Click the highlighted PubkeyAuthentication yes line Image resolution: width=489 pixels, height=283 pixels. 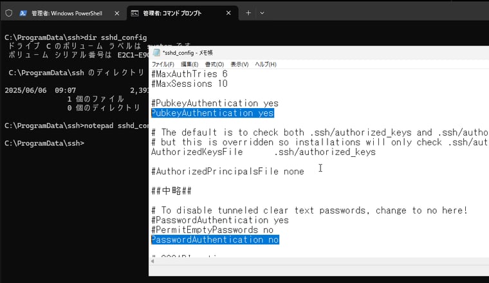(212, 113)
